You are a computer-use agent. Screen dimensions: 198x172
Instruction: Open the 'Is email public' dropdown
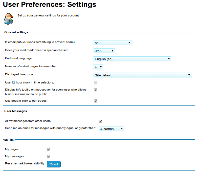pos(113,43)
